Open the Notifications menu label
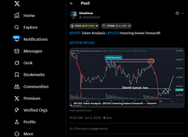This screenshot has height=137, width=188. (36, 39)
